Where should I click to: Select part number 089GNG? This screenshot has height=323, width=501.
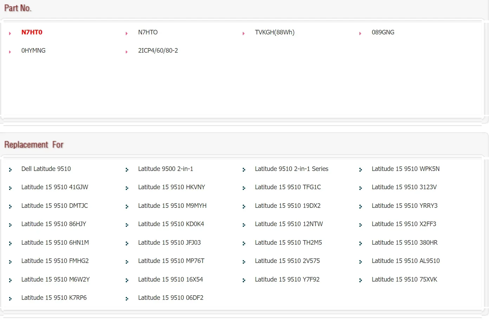383,32
